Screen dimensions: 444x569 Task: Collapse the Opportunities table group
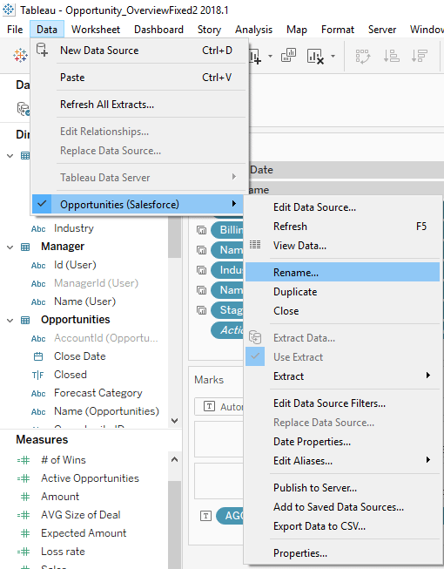[10, 320]
